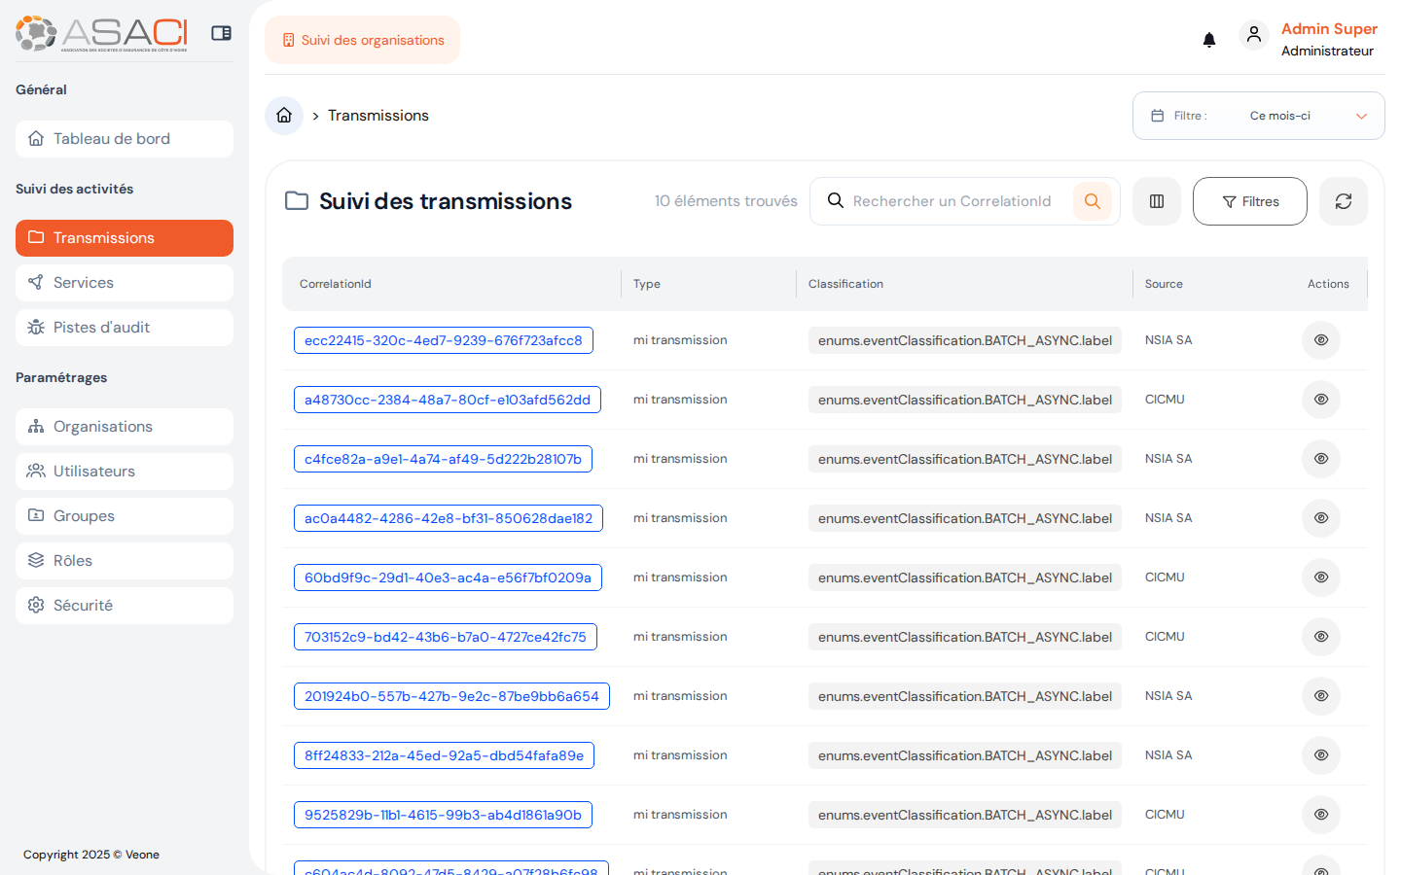The image size is (1401, 875).
Task: Open the notifications bell icon
Action: (1209, 39)
